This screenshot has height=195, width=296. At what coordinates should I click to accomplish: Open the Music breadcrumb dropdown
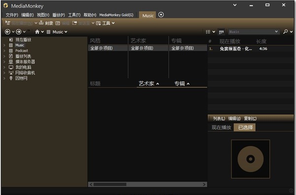[66, 32]
